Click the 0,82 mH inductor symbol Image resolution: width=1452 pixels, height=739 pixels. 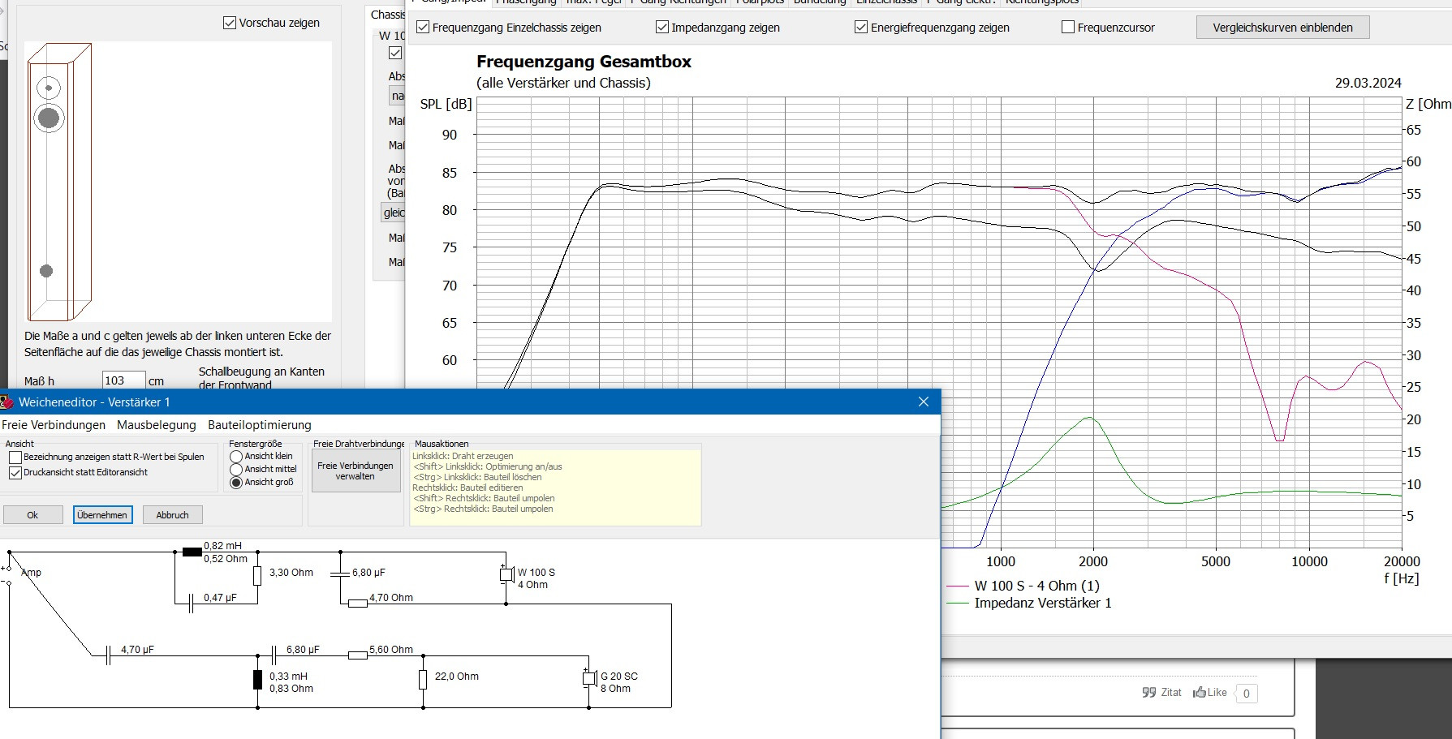pos(192,552)
